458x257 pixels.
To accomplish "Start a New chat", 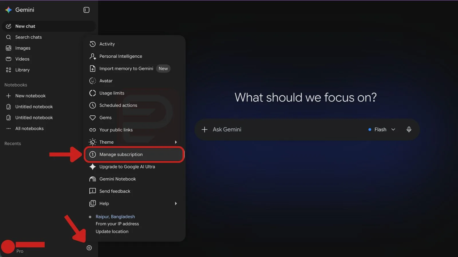I will point(49,26).
